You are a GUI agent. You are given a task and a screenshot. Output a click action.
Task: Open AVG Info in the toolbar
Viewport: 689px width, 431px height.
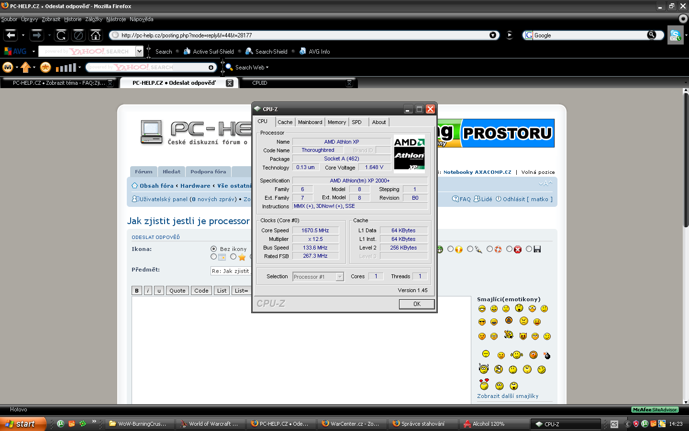tap(314, 51)
